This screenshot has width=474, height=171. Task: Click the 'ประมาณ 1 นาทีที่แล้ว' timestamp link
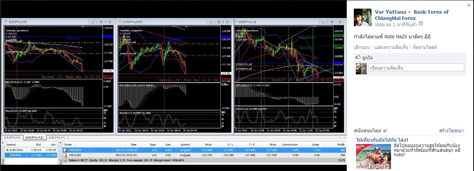pyautogui.click(x=396, y=24)
